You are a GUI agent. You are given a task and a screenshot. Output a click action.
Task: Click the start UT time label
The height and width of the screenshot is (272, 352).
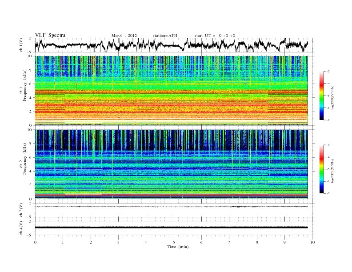tap(215, 36)
